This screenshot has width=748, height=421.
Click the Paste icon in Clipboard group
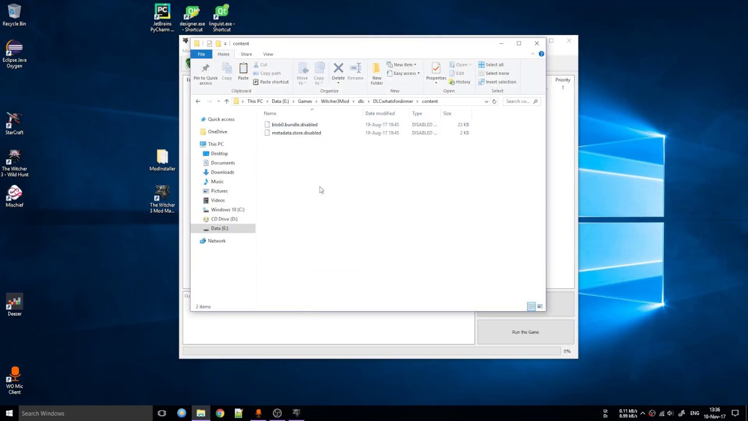click(243, 72)
